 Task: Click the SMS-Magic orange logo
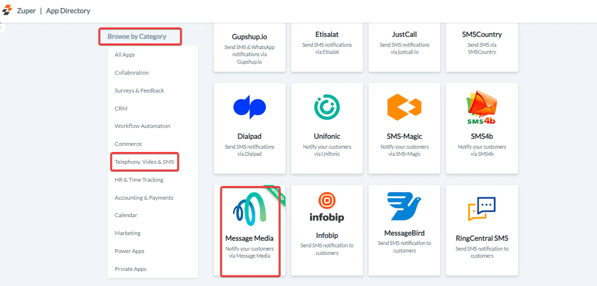click(x=404, y=107)
